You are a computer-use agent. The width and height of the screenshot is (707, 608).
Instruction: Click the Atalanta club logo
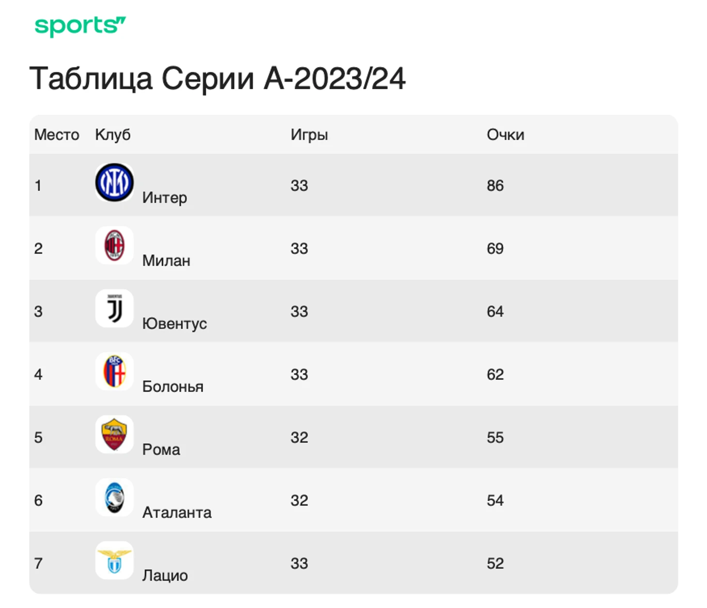(x=114, y=498)
